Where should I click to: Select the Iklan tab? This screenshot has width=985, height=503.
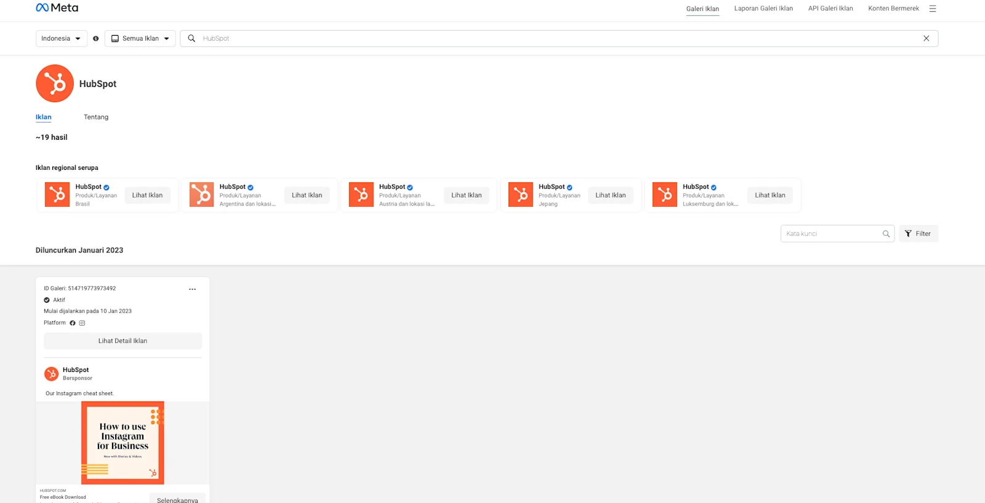[x=44, y=117]
